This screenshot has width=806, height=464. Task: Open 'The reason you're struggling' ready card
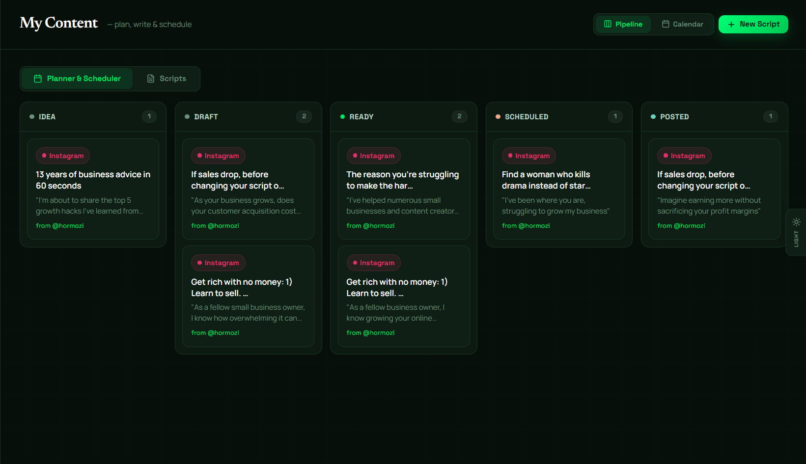404,189
